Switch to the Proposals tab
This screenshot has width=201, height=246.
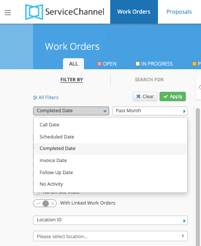(x=179, y=12)
